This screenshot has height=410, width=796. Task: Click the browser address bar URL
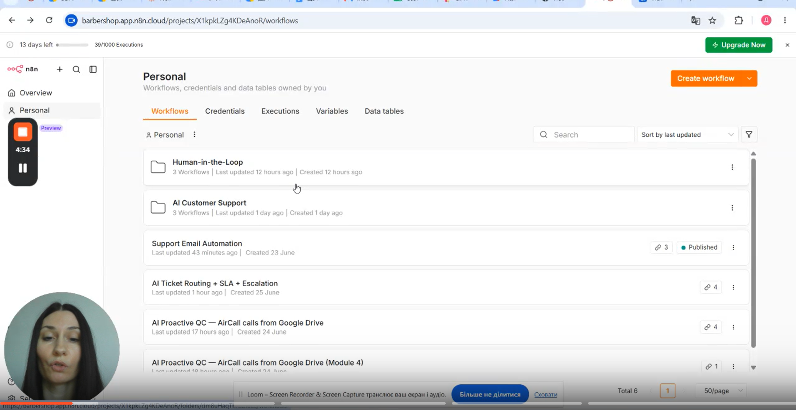tap(190, 20)
